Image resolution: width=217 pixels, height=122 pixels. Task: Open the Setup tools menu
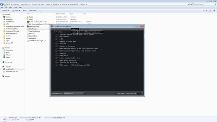75,29
